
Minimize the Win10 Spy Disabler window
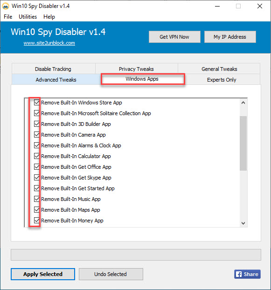217,6
